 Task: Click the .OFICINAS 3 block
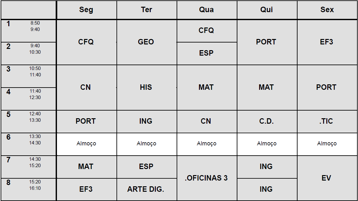coord(206,178)
